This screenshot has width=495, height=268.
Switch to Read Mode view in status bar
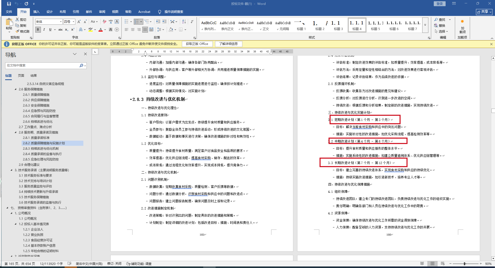click(422, 264)
